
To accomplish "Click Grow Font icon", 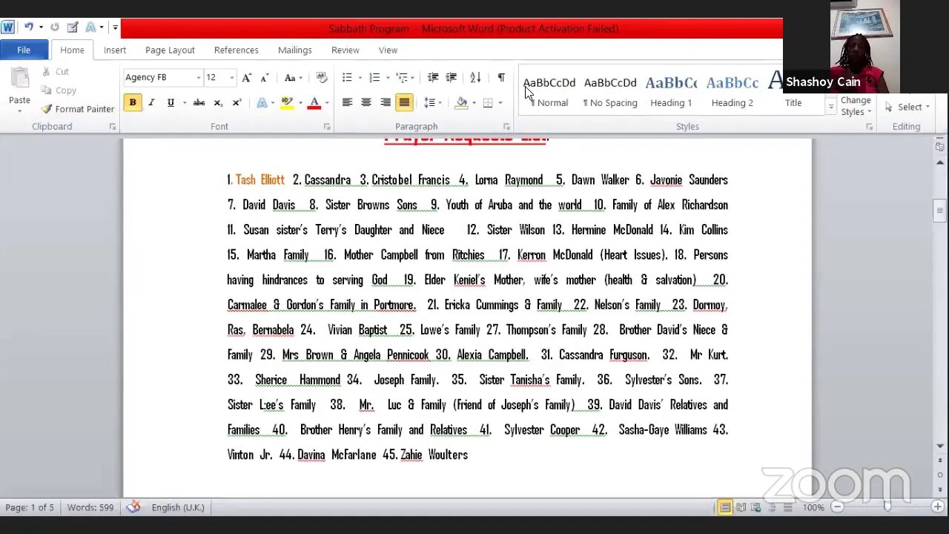I will point(247,77).
